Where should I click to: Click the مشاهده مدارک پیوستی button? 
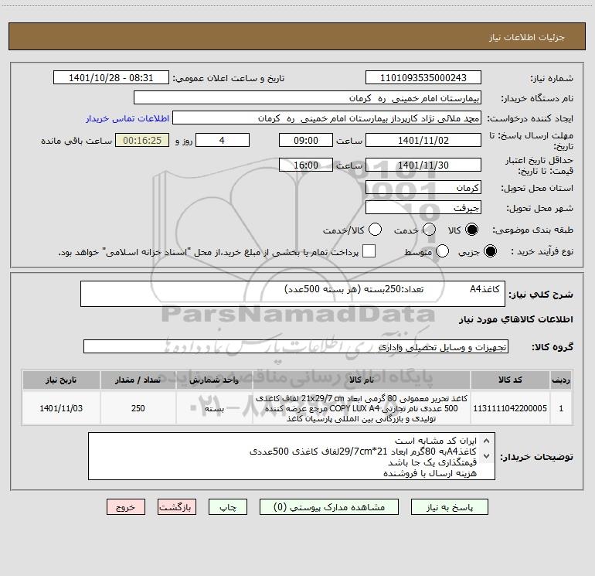pos(329,507)
